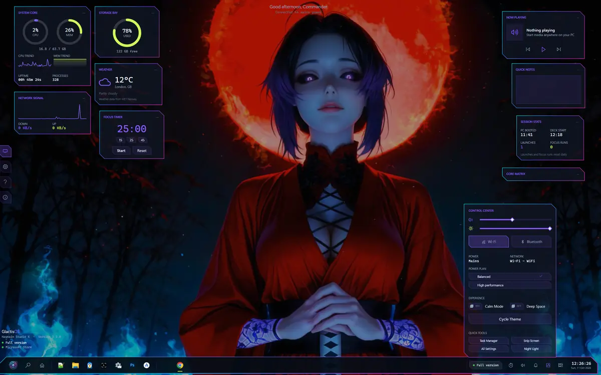Collapse the Storage Bay widget
Image resolution: width=601 pixels, height=375 pixels.
pos(152,13)
